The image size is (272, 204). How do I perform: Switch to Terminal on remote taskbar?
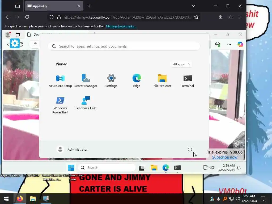pos(177,168)
